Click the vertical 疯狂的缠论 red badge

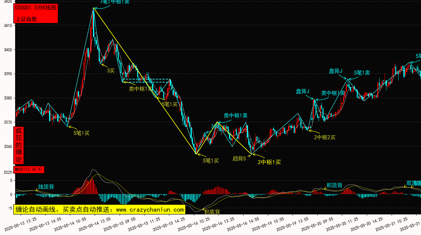click(x=19, y=145)
